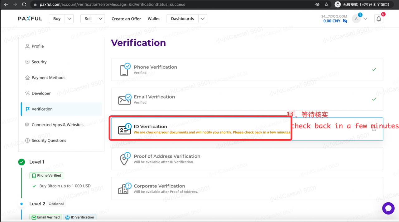Open the blue chat support bubble
Screen dimensions: 399x222
[388, 208]
